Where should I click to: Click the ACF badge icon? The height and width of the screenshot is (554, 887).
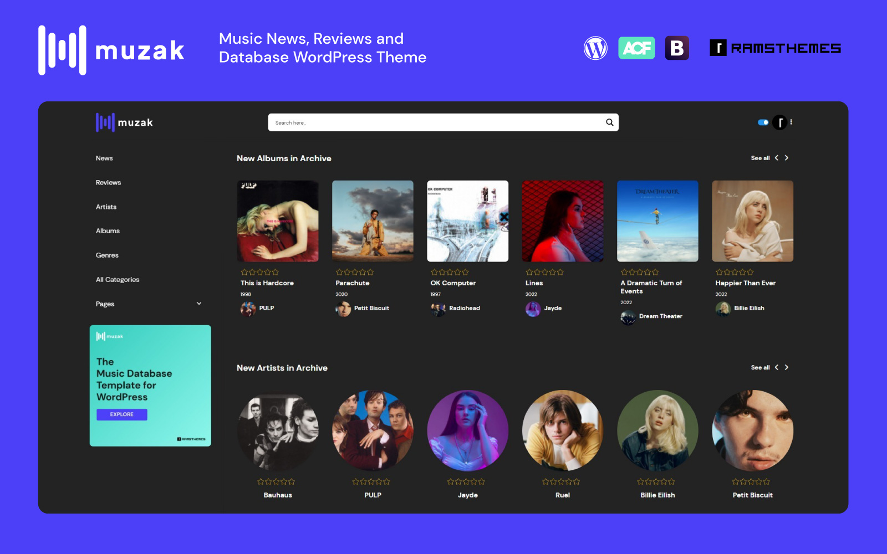coord(636,48)
